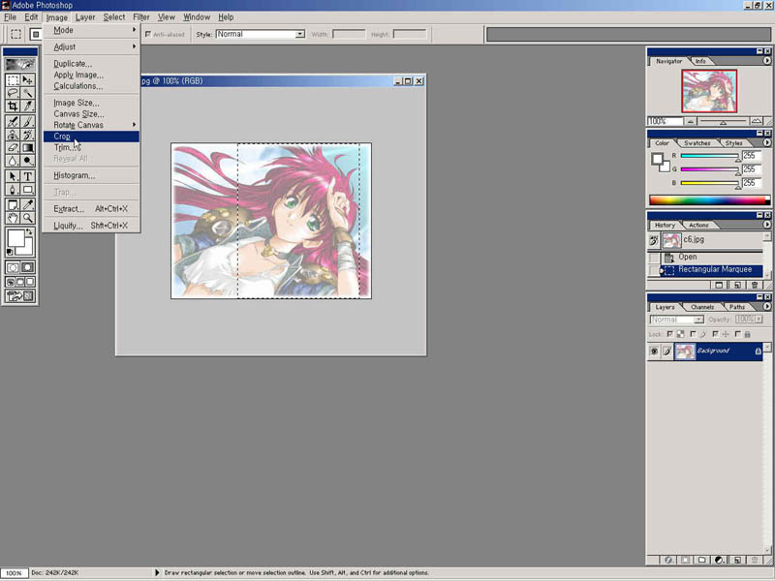Swap foreground and background colors

30,231
